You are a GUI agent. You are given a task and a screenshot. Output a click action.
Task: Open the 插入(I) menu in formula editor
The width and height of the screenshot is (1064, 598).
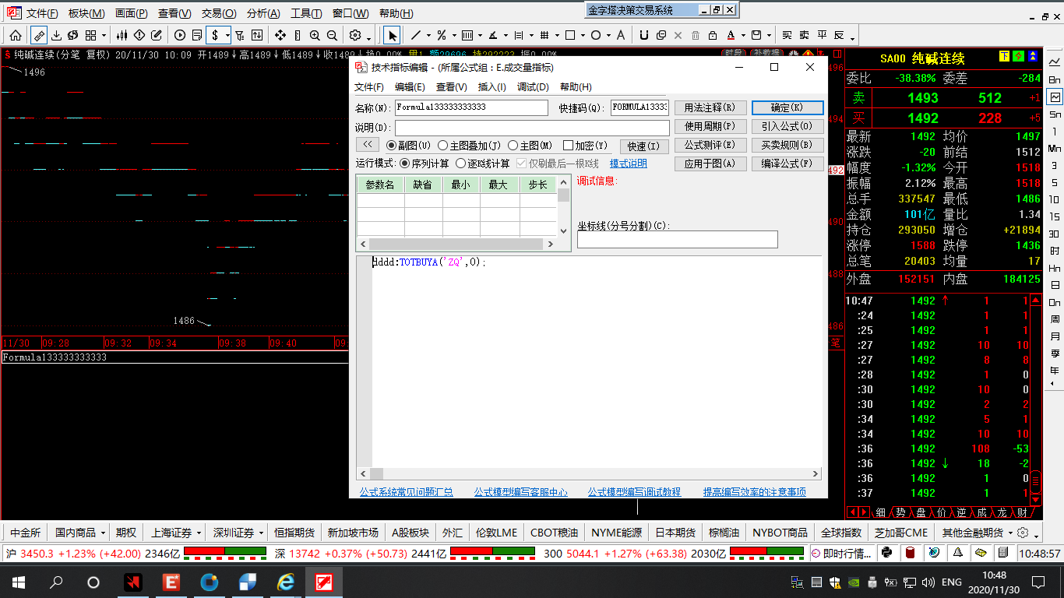coord(491,87)
